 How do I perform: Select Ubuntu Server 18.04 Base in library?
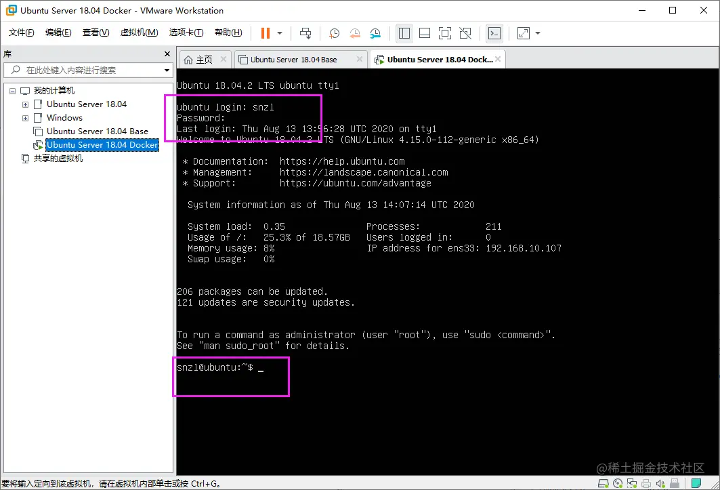pyautogui.click(x=98, y=131)
